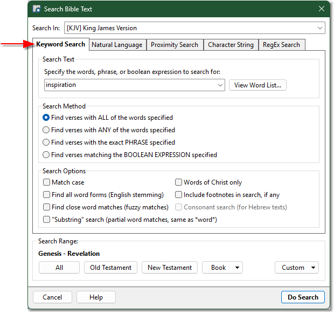Switch to the Keyword Search tab
The image size is (334, 313).
click(x=61, y=44)
